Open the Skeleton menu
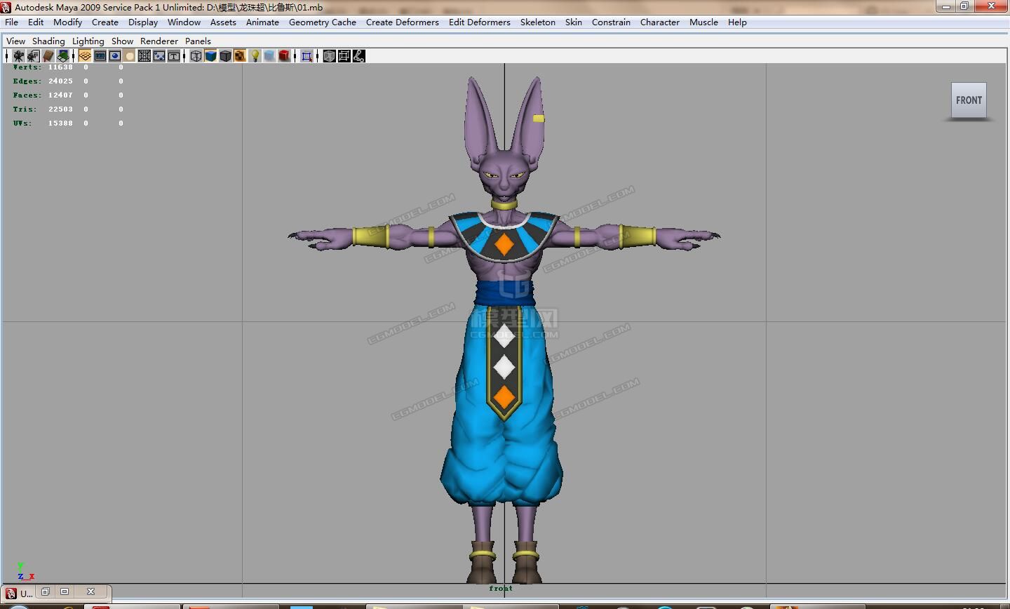 pos(538,22)
